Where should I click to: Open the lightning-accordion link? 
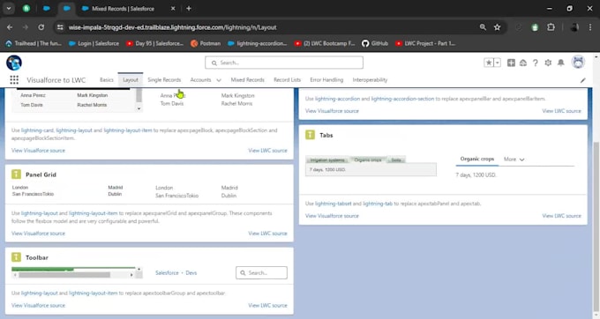337,99
